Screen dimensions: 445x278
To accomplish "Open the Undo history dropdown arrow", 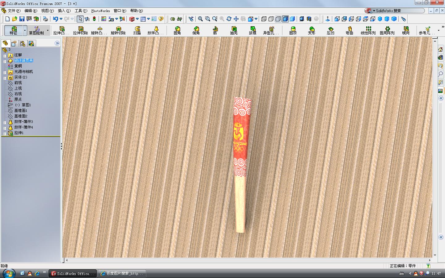I will [x=61, y=19].
